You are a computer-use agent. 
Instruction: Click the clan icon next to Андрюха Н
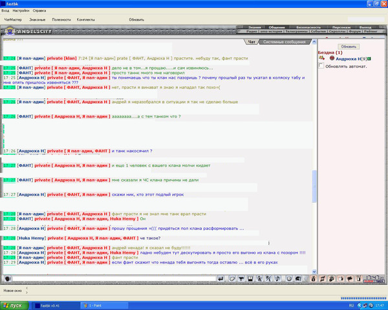[x=321, y=58]
